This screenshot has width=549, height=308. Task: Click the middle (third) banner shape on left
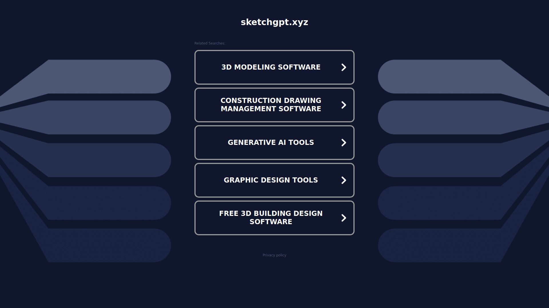point(109,160)
